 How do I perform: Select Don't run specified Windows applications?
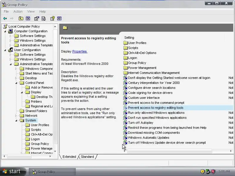[157, 118]
